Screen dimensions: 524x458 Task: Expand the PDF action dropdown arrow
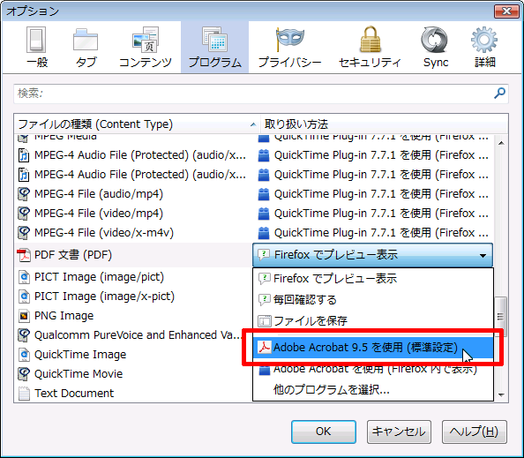483,255
